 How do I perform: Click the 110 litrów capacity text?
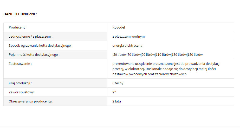[x=163, y=55]
